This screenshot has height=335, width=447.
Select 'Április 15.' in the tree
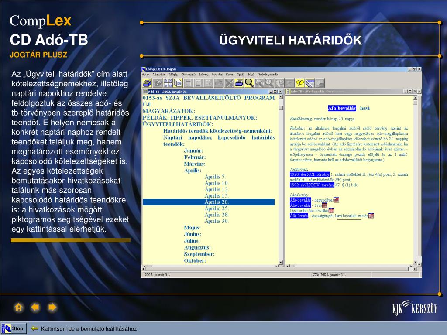coord(217,195)
